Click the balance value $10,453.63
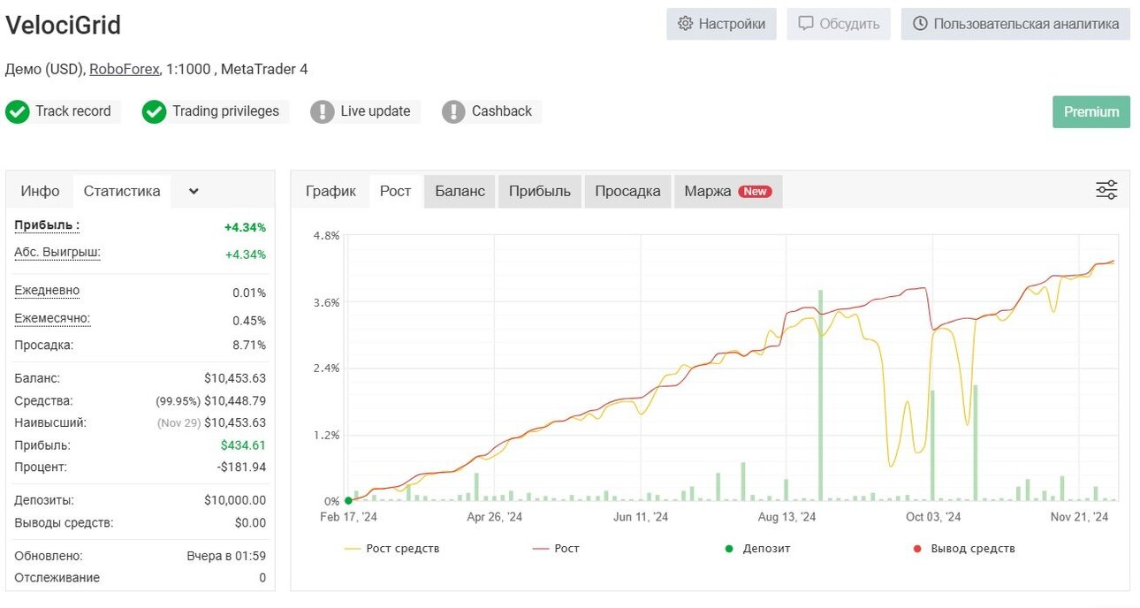 235,378
